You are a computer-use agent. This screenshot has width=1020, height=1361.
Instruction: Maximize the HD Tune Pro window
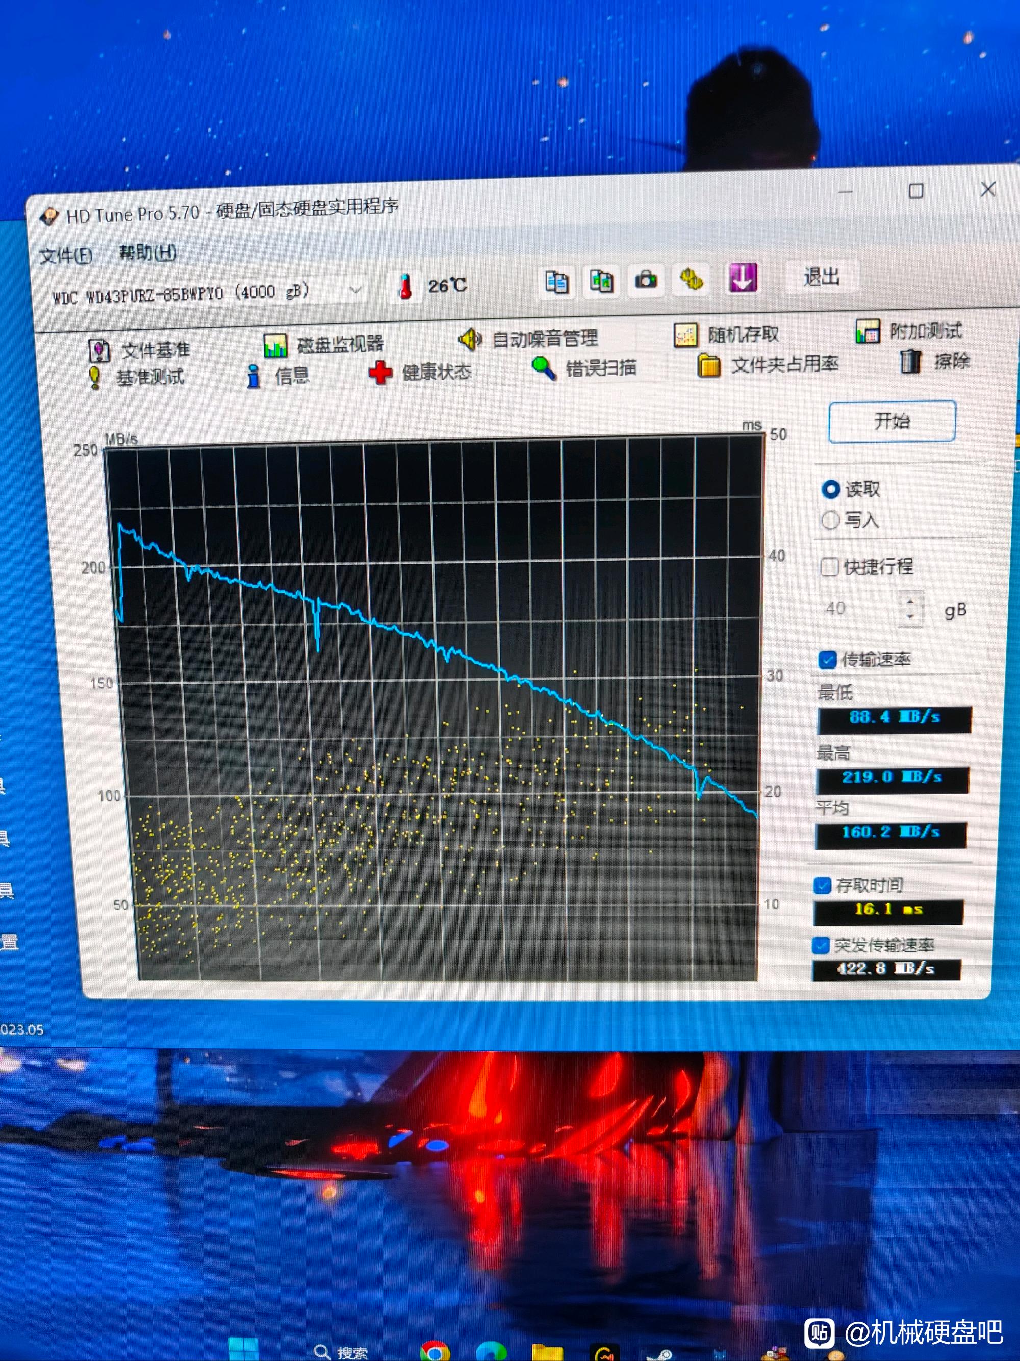click(916, 191)
